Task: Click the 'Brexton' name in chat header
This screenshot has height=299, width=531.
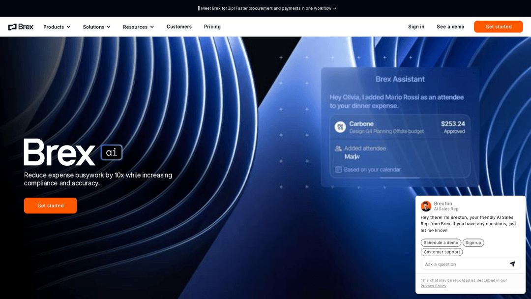Action: (x=443, y=204)
